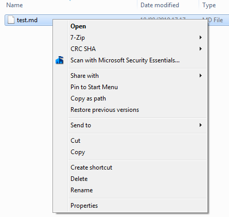Select Scan with Microsoft Security Essentials
The width and height of the screenshot is (229, 217).
point(130,60)
